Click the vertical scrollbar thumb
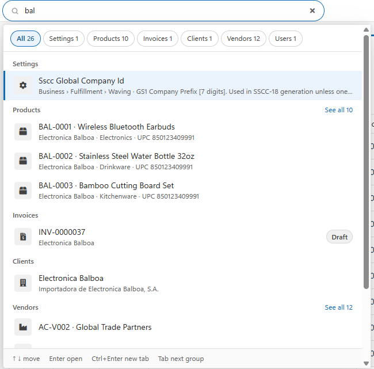Viewport: 374px width, 369px height. (366, 162)
